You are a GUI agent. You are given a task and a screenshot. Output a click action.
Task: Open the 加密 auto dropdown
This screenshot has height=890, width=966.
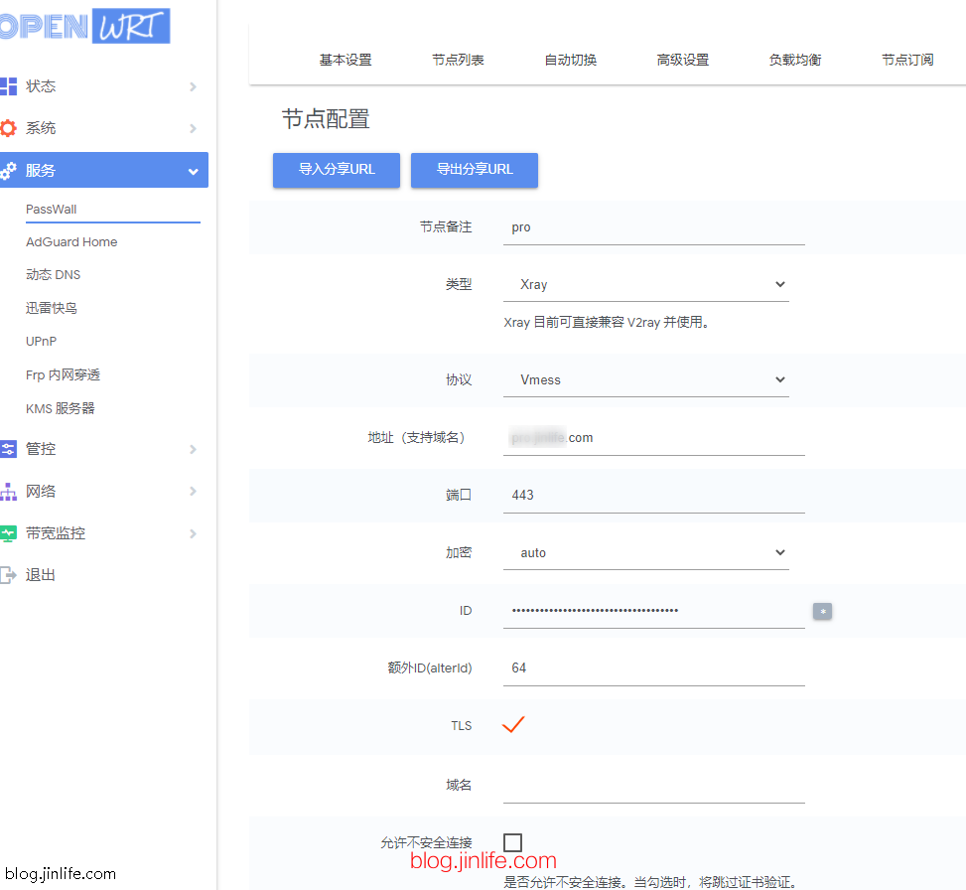click(645, 552)
